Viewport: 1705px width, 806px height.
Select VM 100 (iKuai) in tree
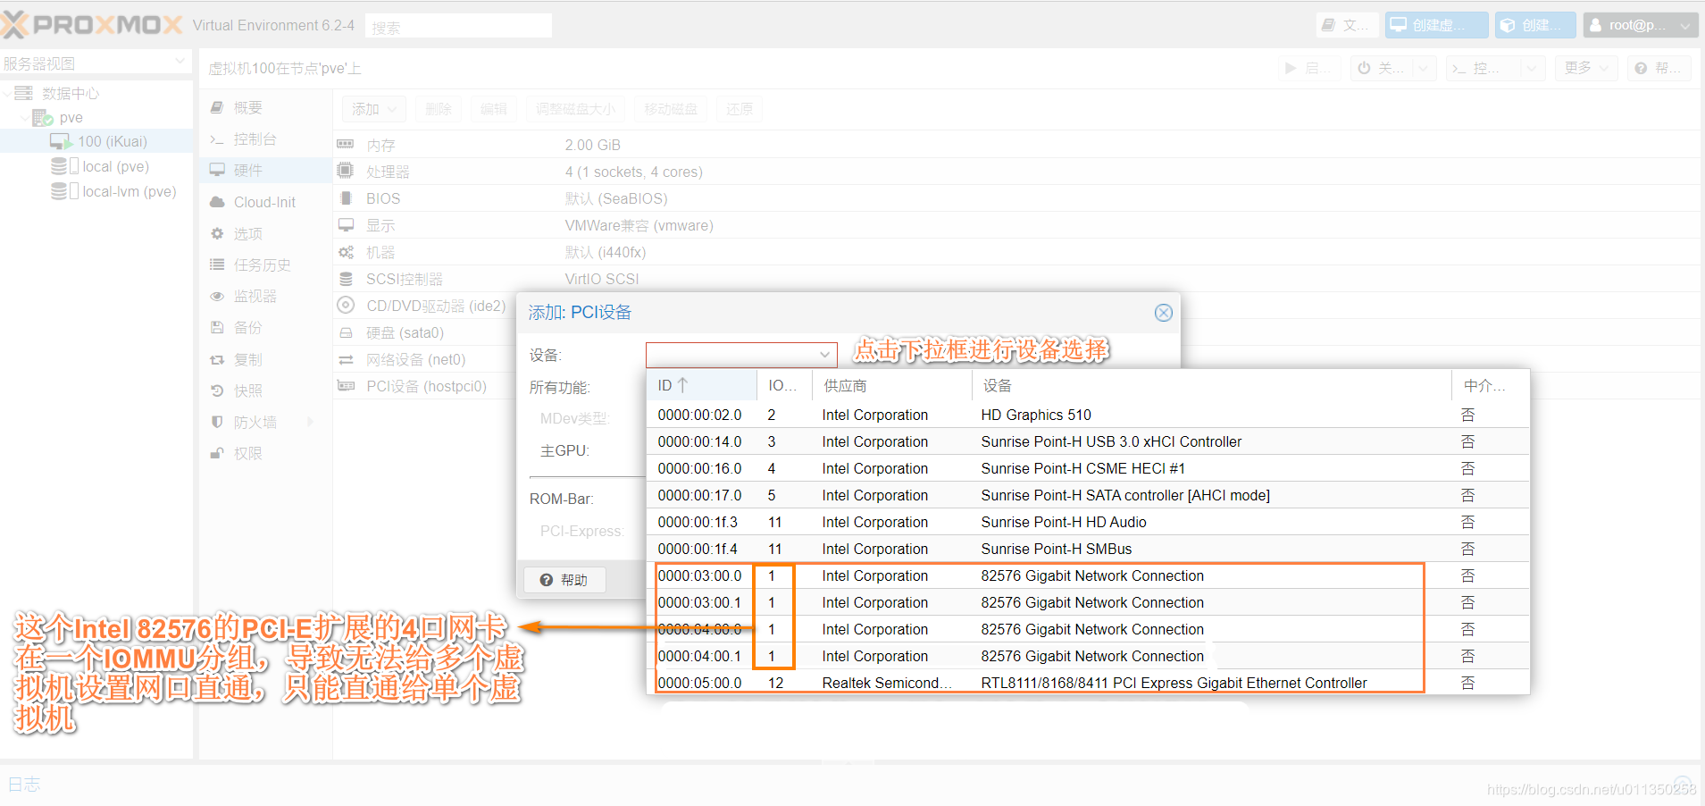pos(96,141)
